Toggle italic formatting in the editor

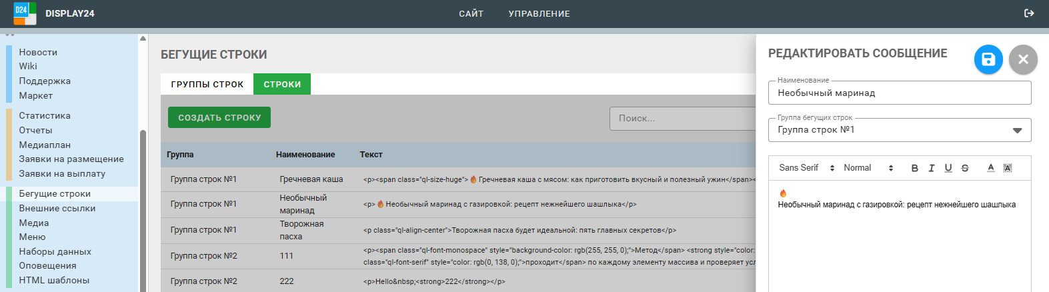point(931,168)
